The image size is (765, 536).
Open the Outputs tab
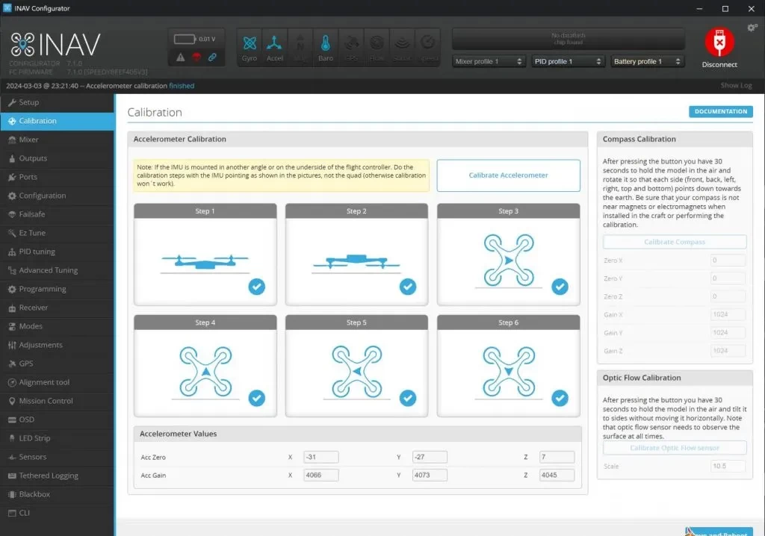point(57,158)
